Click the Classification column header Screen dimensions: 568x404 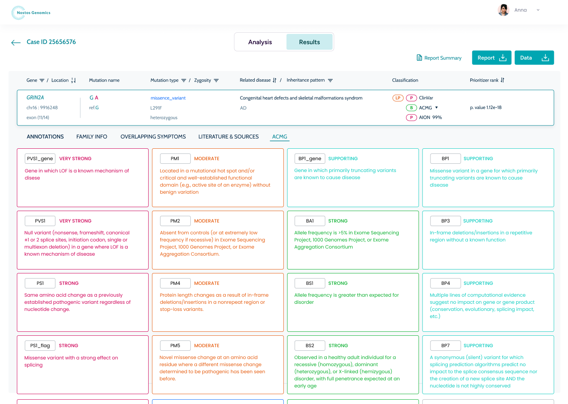[405, 80]
